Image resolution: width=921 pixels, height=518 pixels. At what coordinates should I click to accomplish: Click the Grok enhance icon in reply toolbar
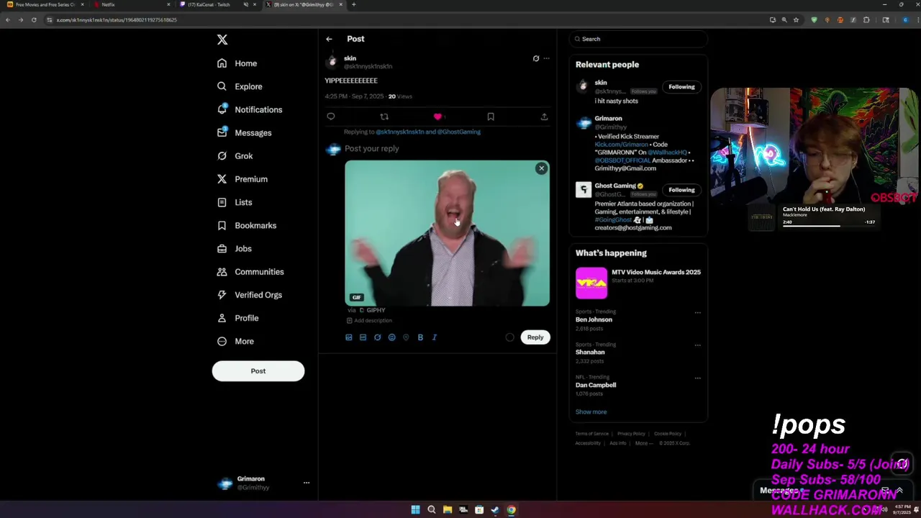click(x=377, y=337)
